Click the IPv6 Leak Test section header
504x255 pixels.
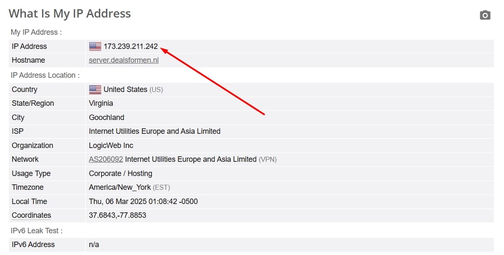click(x=37, y=231)
